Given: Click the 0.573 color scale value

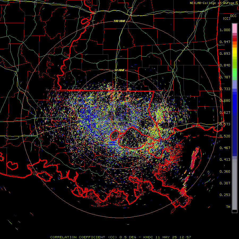Looking at the screenshot, I should click(225, 124).
